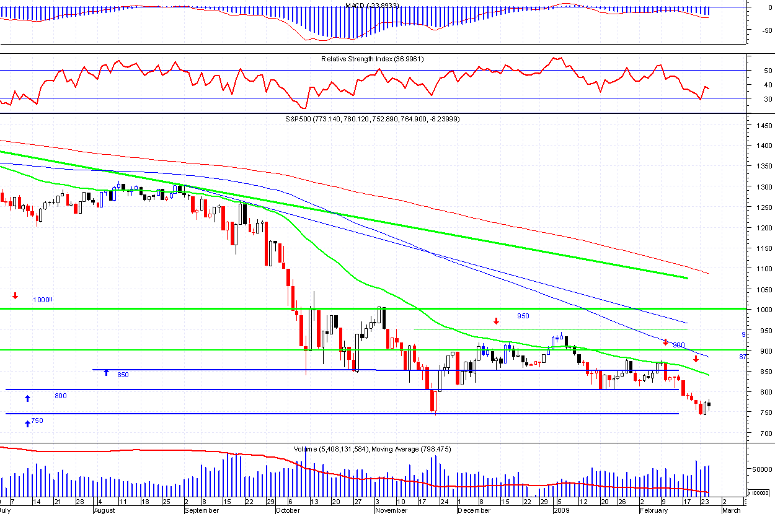Click the 2009 year label on the time axis
Image resolution: width=775 pixels, height=514 pixels.
(561, 511)
